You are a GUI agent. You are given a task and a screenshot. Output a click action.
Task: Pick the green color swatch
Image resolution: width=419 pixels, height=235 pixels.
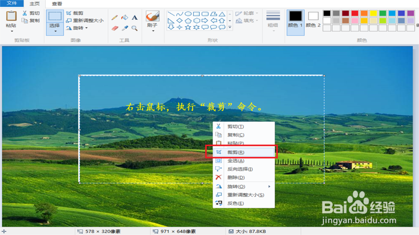click(x=383, y=13)
